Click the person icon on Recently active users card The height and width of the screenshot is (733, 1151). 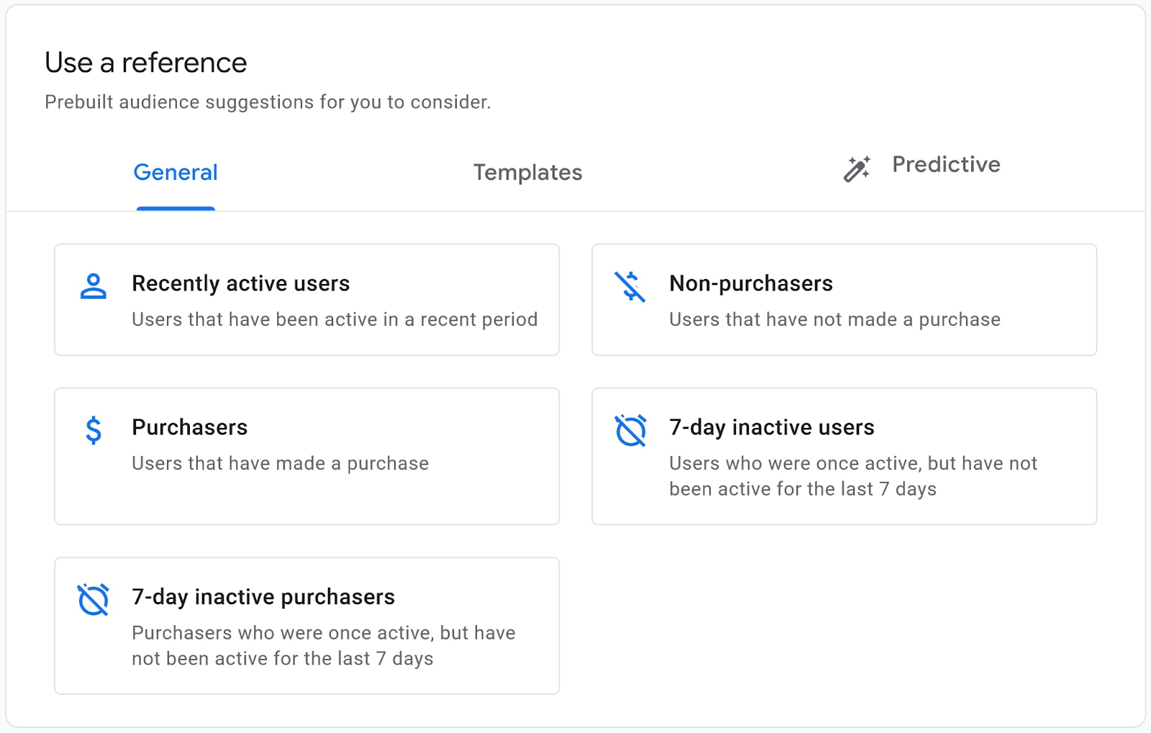point(93,286)
